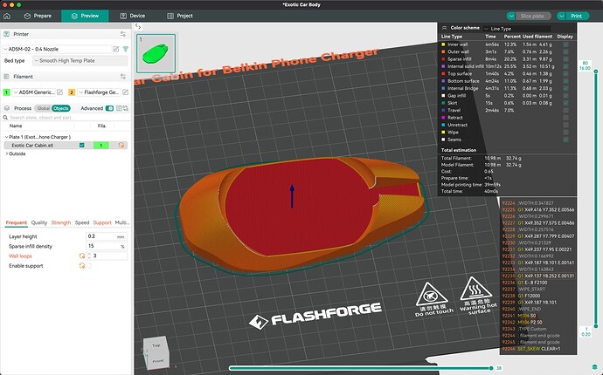Screen dimensions: 603x375
Task: Select the Global process mode
Action: (43, 108)
